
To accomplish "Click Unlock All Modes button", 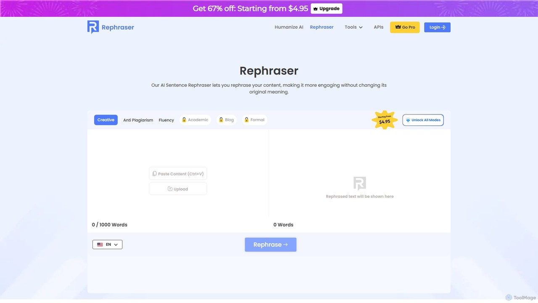I will pos(423,120).
